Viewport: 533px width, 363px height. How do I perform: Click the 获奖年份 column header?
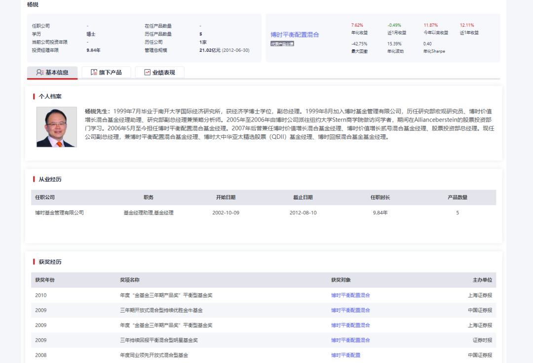coord(45,280)
